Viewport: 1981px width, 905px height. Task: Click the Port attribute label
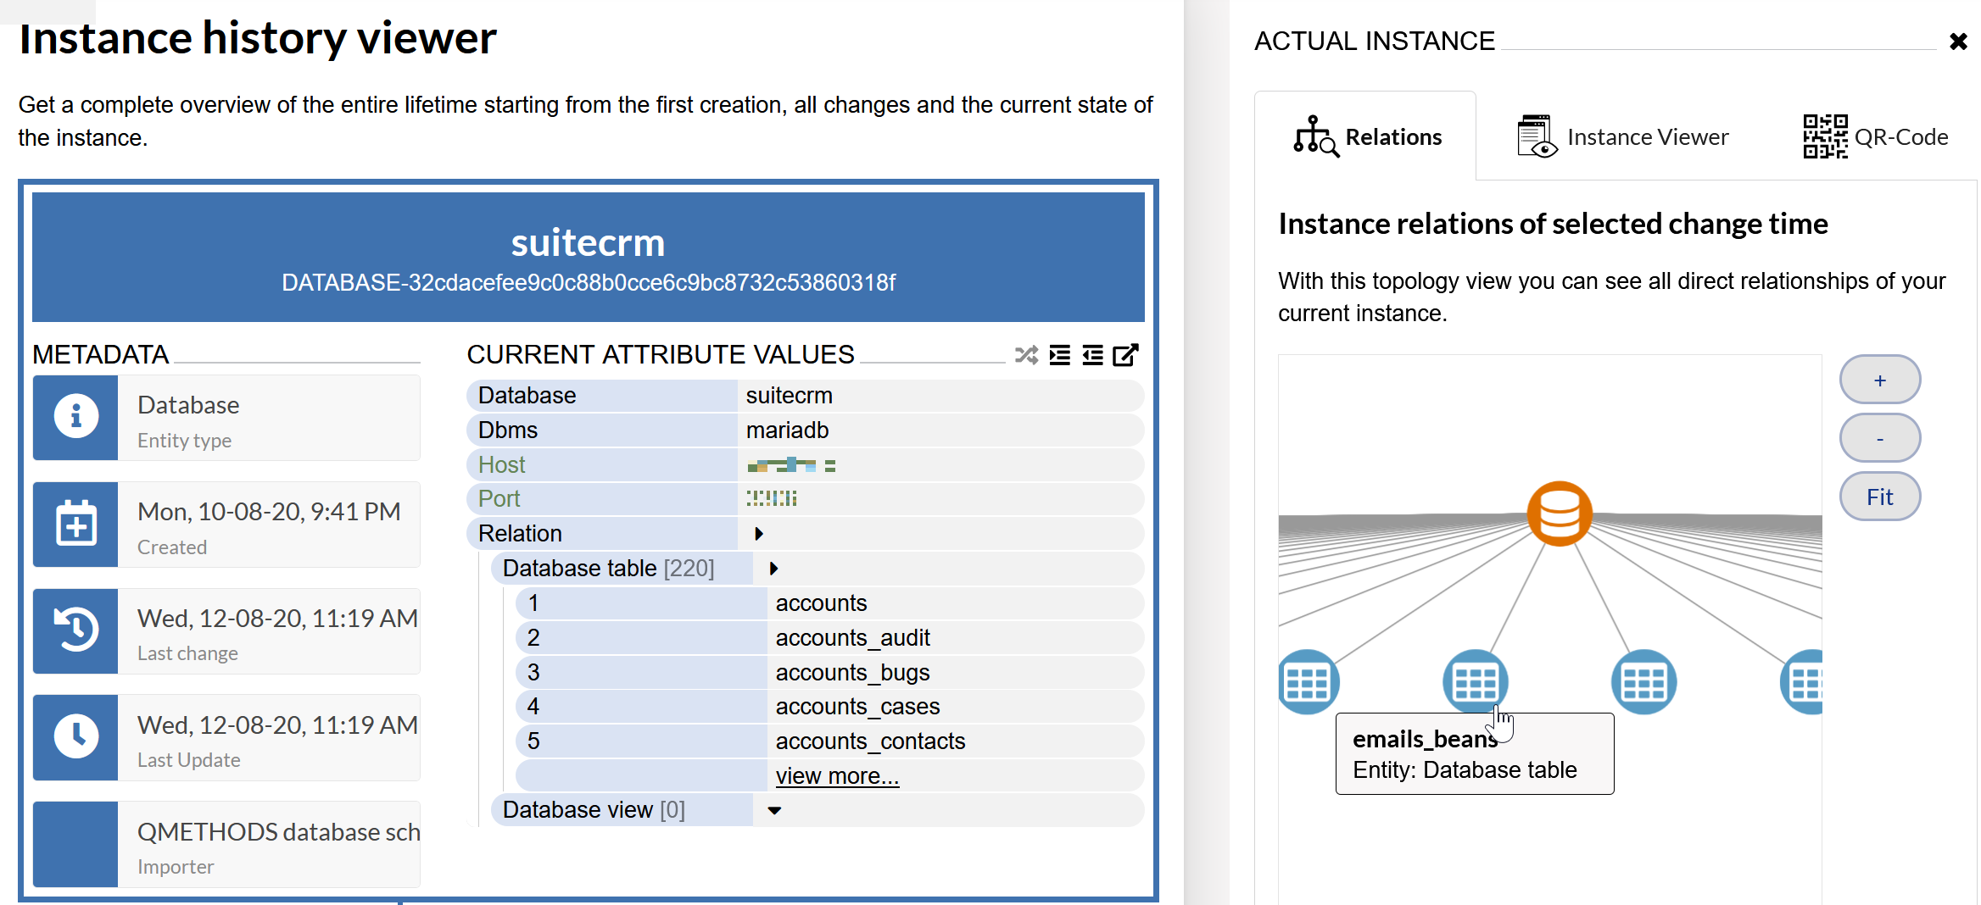(499, 498)
